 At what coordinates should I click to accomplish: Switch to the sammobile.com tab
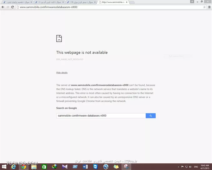(113, 2)
